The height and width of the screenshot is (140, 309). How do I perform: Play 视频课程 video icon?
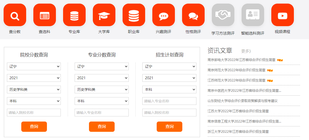click(x=283, y=15)
